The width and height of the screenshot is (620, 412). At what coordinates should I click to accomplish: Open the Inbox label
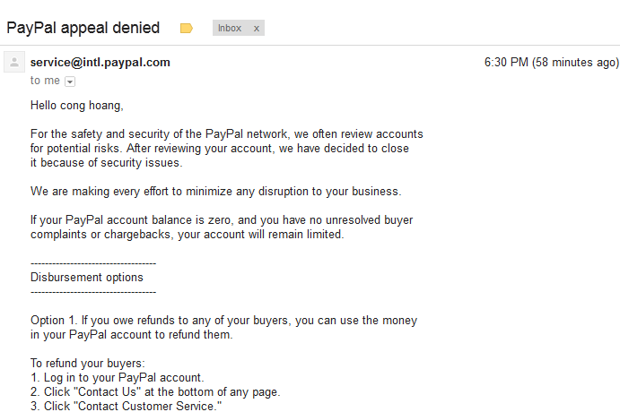click(230, 29)
